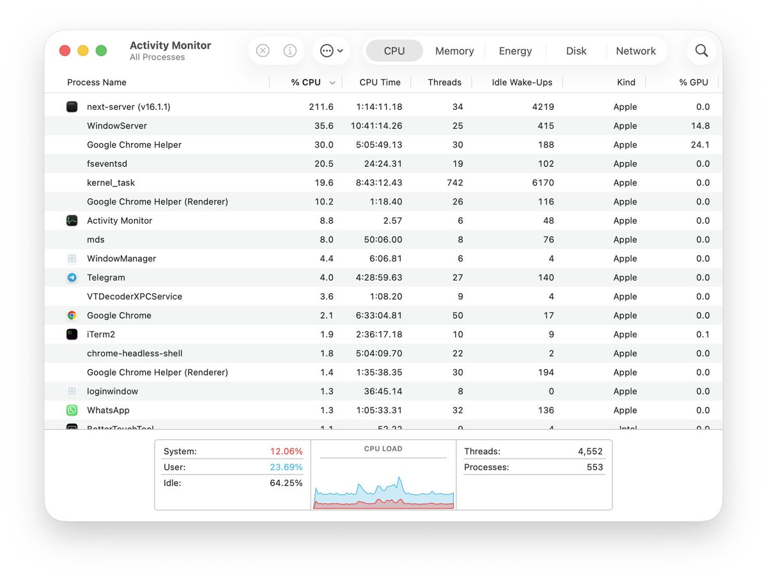
Task: Sort by Kind column header
Action: [626, 82]
